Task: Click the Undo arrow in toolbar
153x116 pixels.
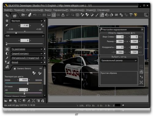Action: pos(35,15)
